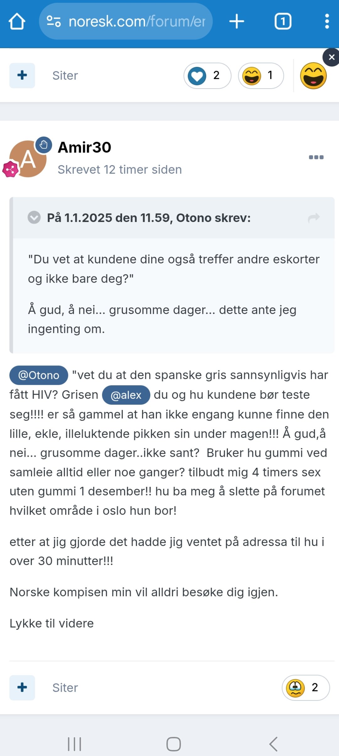Open Amir30's username profile link

[84, 147]
